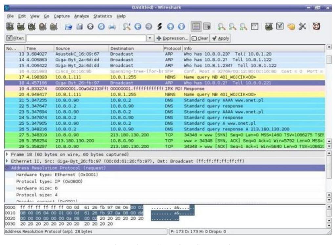Sort by the Protocol column header
Viewport: 335px width, 245px height.
(172, 49)
